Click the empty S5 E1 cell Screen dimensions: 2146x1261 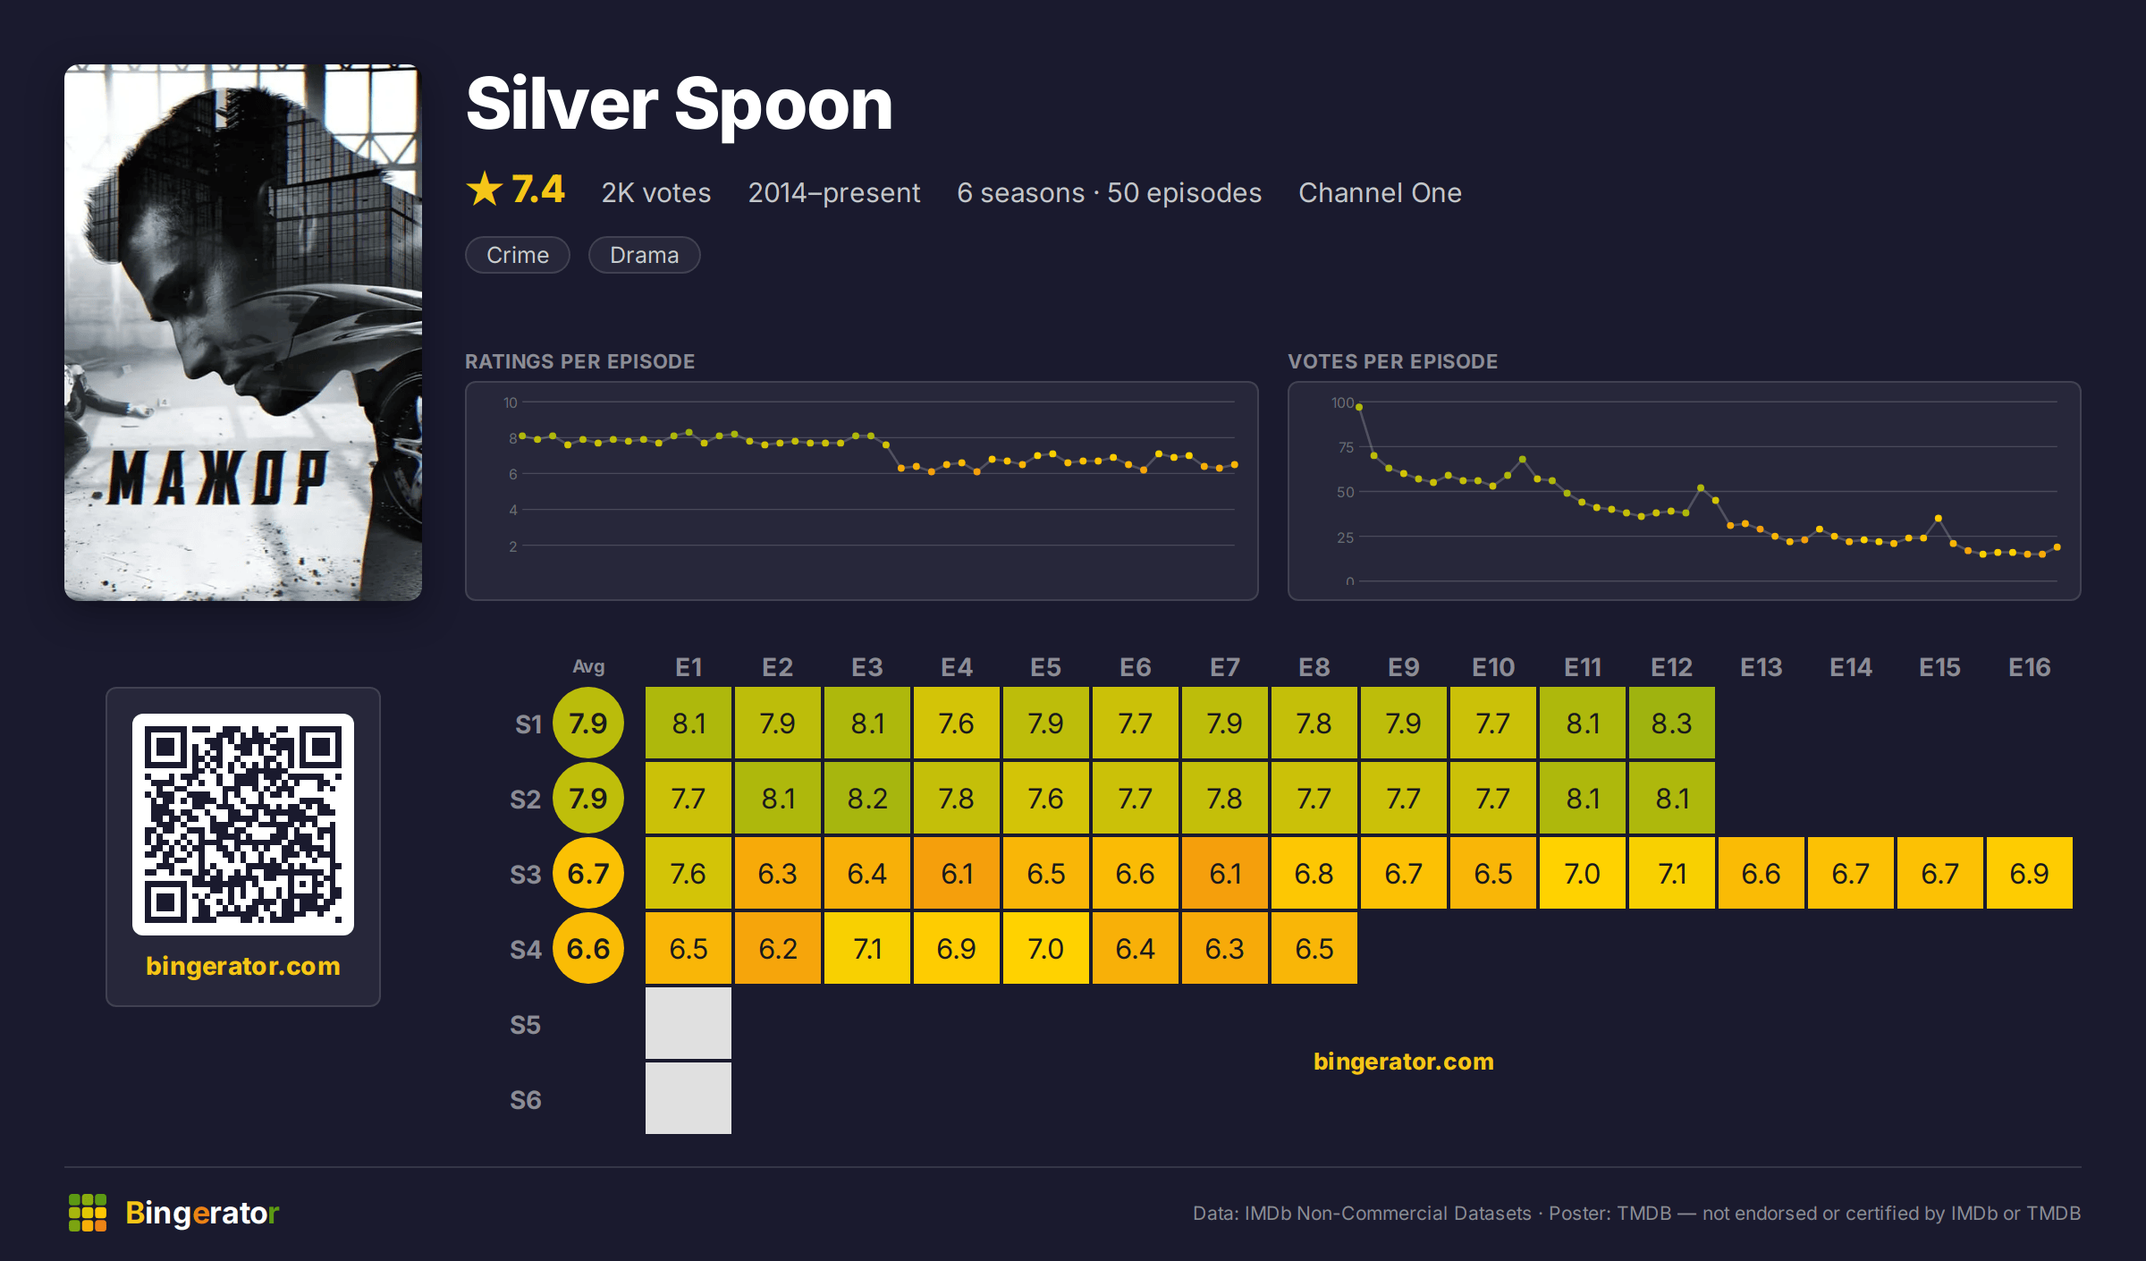pyautogui.click(x=688, y=1023)
